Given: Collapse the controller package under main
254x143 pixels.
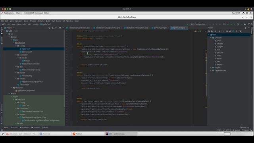Looking at the screenshot, I should (16, 55).
